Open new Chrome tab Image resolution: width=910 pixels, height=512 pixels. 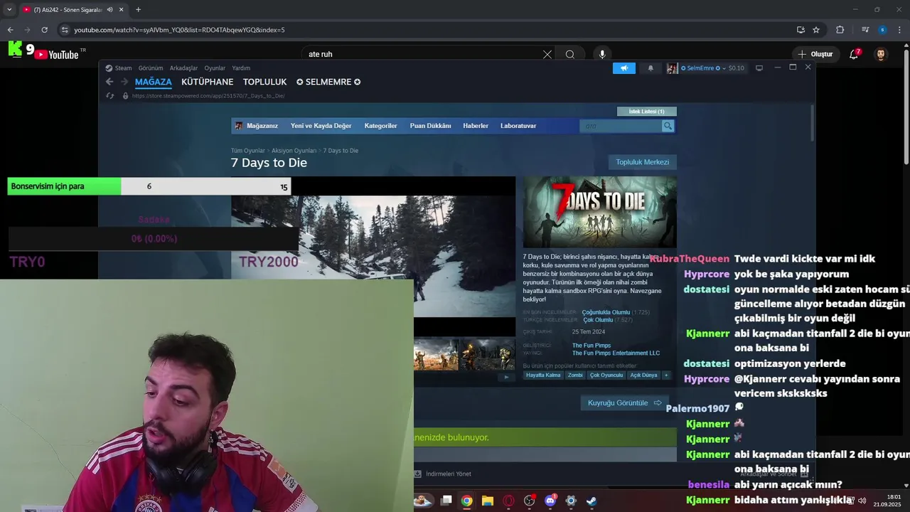pos(138,10)
